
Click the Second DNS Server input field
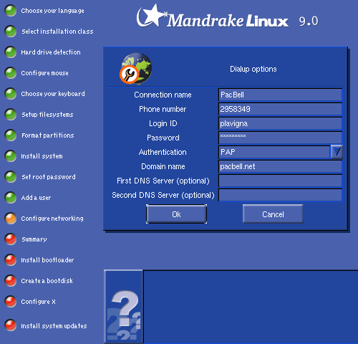click(x=280, y=195)
